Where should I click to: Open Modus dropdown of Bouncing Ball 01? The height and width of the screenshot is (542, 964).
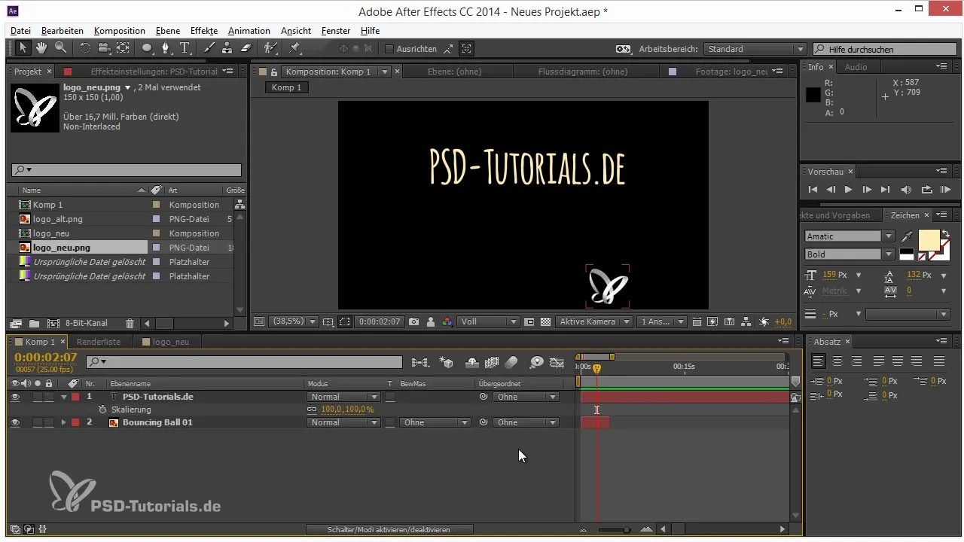pos(343,422)
